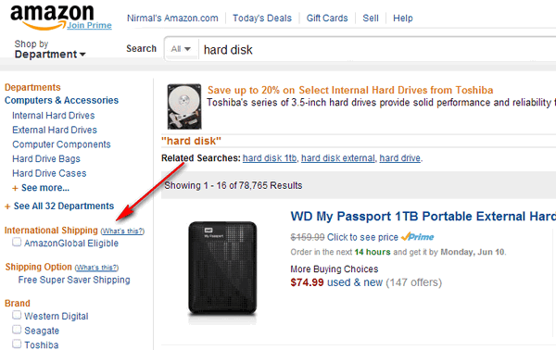
Task: Open the hard disk 1tb related search
Action: click(x=270, y=158)
